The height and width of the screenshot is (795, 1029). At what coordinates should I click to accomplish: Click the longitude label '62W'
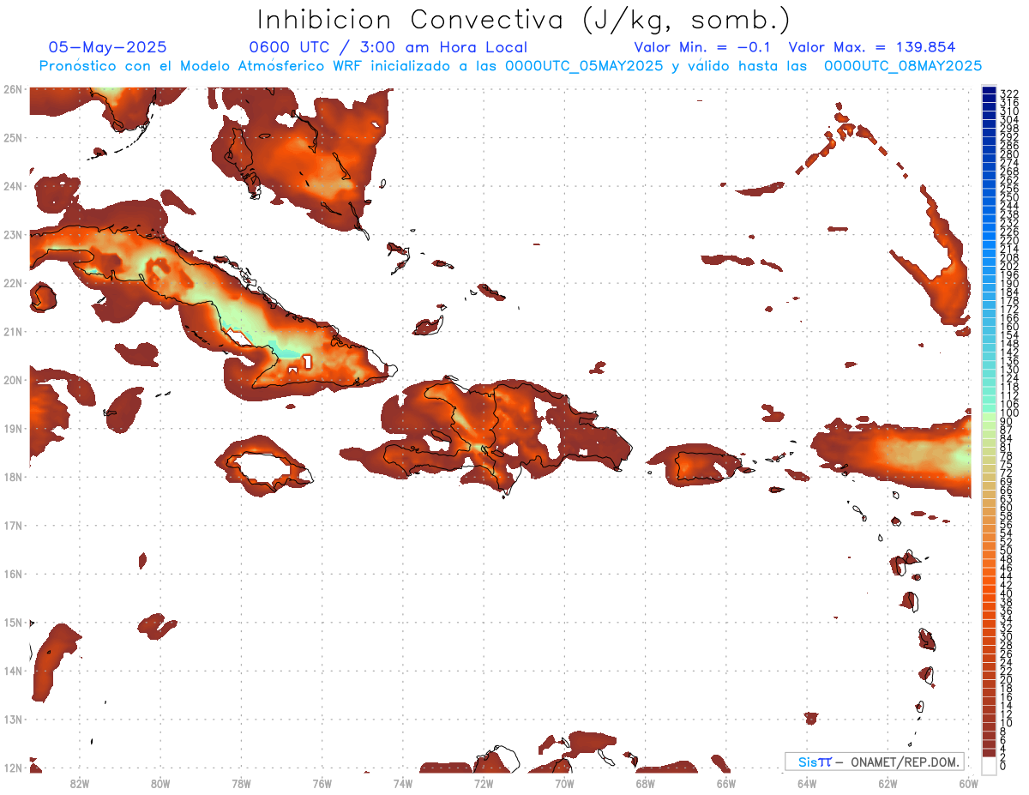pos(888,783)
